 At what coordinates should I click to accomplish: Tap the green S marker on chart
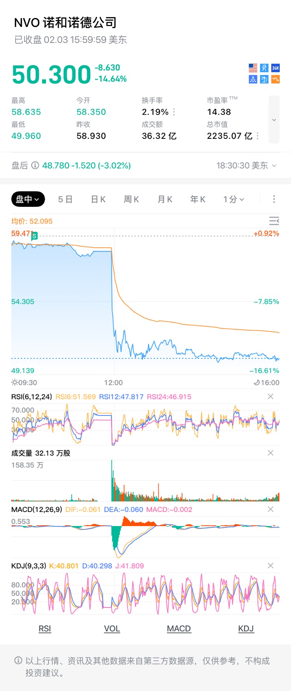(x=35, y=236)
